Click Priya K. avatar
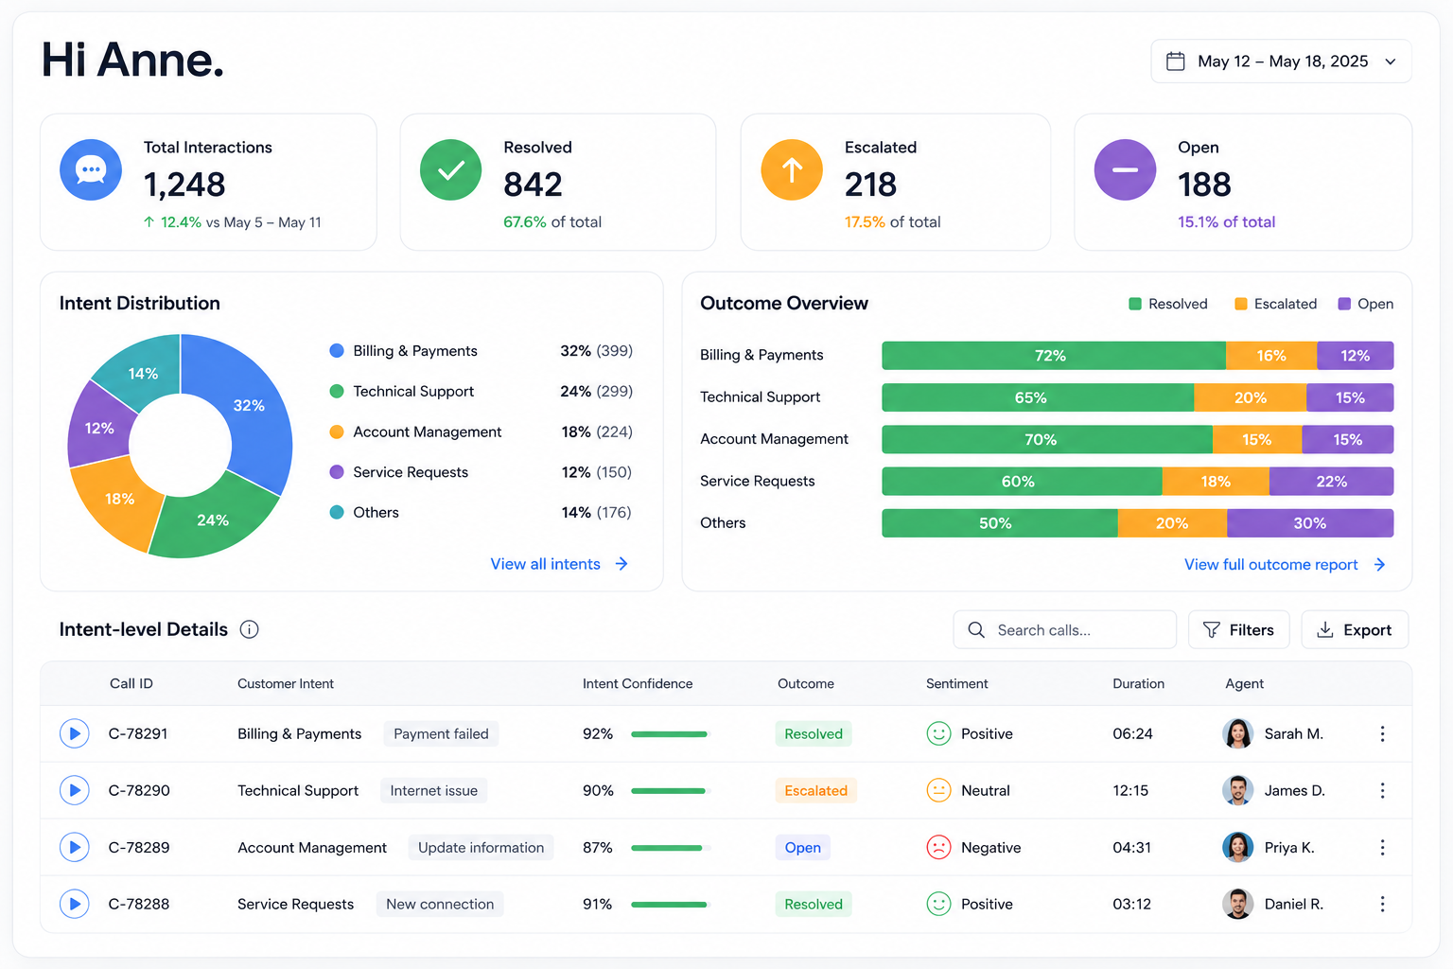Screen dimensions: 1453x969 (1238, 847)
